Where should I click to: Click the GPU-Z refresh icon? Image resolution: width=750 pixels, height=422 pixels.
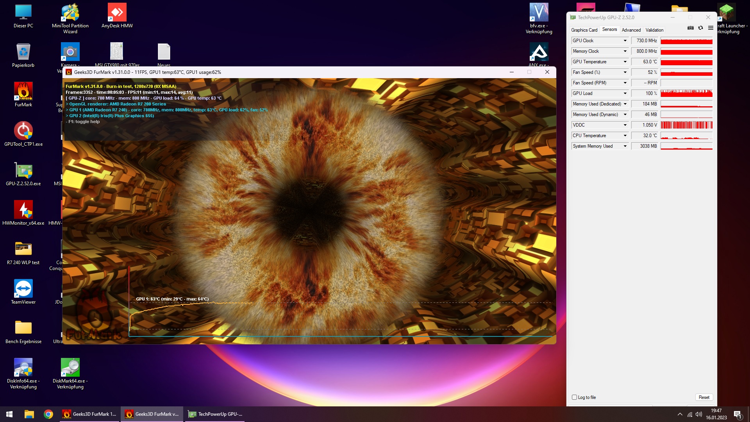pos(700,28)
